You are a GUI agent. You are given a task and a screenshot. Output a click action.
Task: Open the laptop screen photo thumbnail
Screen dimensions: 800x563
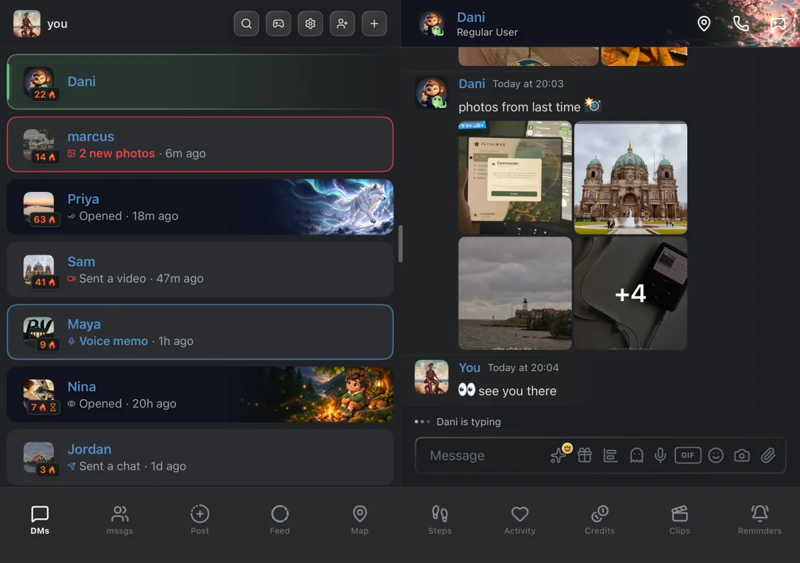tap(515, 177)
